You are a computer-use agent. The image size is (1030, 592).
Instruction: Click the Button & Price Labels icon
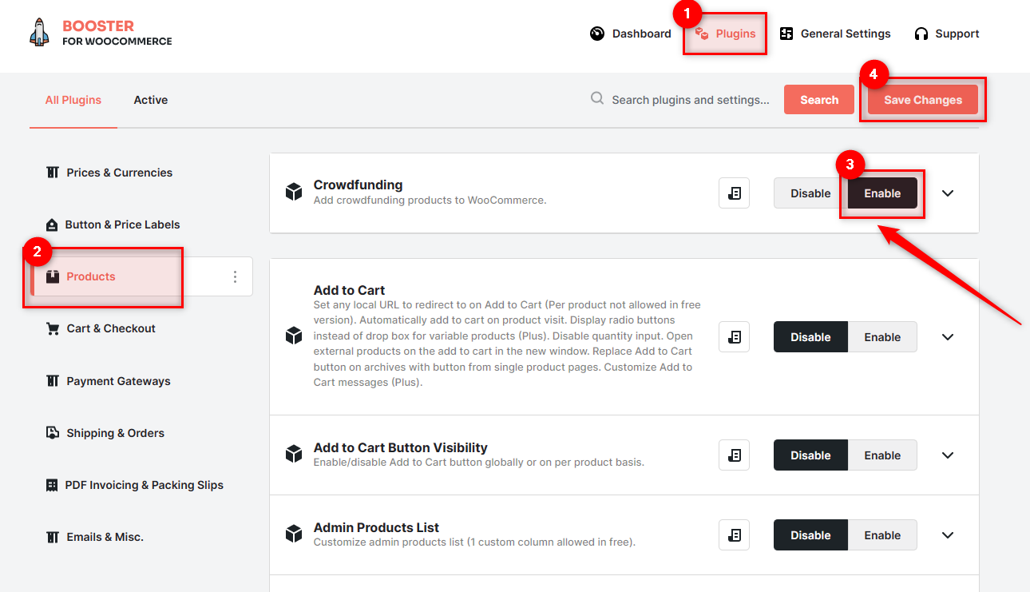[x=52, y=224]
